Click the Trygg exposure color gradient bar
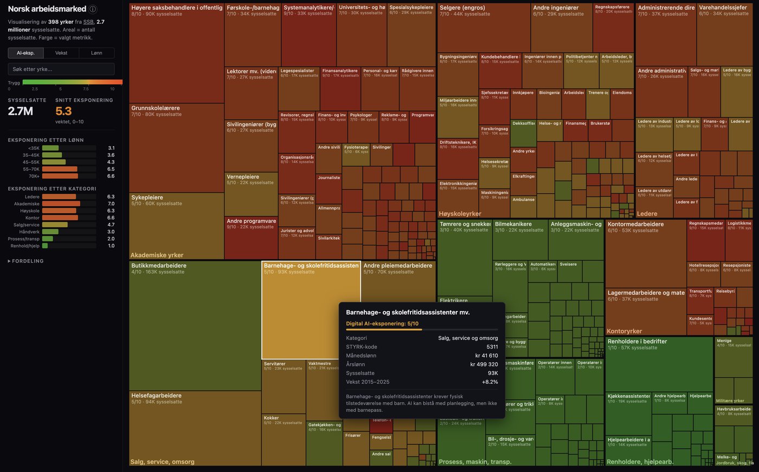The height and width of the screenshot is (472, 759). tap(73, 82)
